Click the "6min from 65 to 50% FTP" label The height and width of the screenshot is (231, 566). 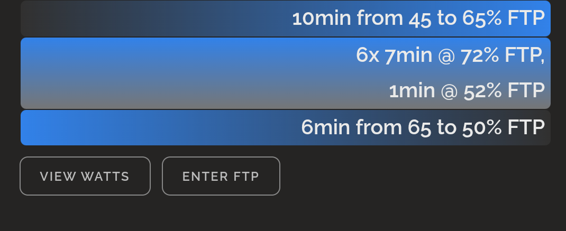click(x=423, y=127)
